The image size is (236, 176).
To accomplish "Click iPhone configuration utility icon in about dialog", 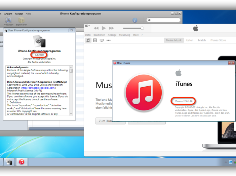I will pos(39,41).
